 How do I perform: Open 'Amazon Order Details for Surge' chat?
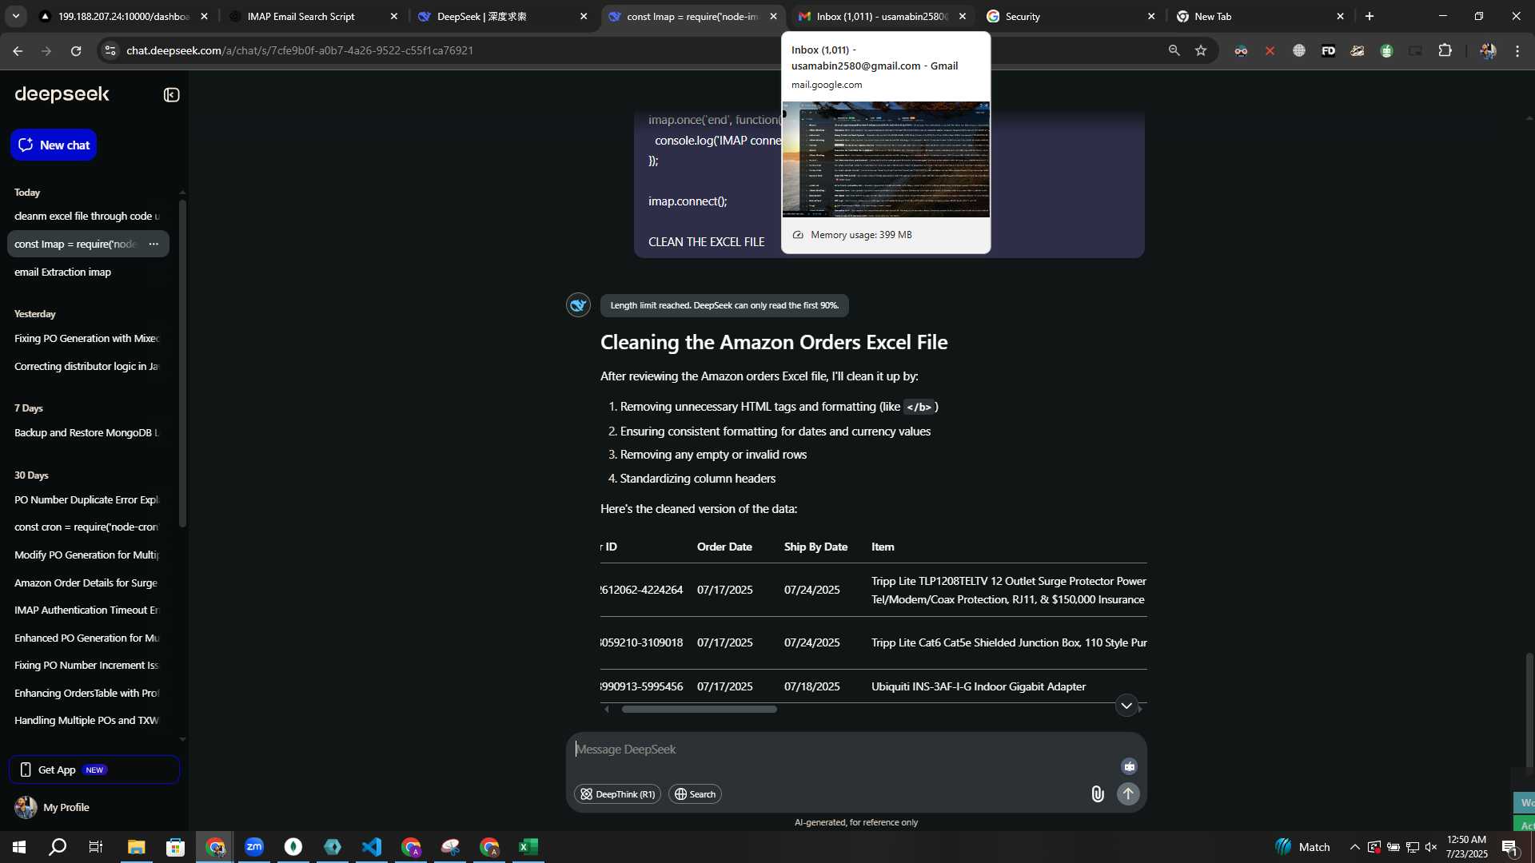tap(87, 583)
